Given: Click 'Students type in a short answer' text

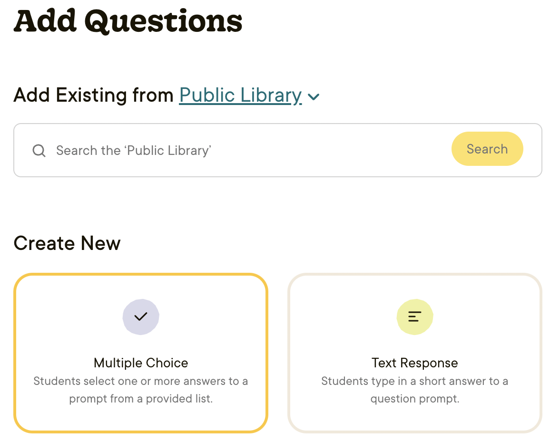Looking at the screenshot, I should click(415, 381).
